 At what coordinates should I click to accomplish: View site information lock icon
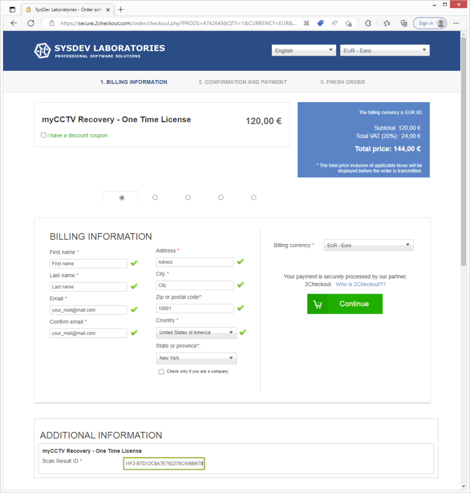[52, 23]
